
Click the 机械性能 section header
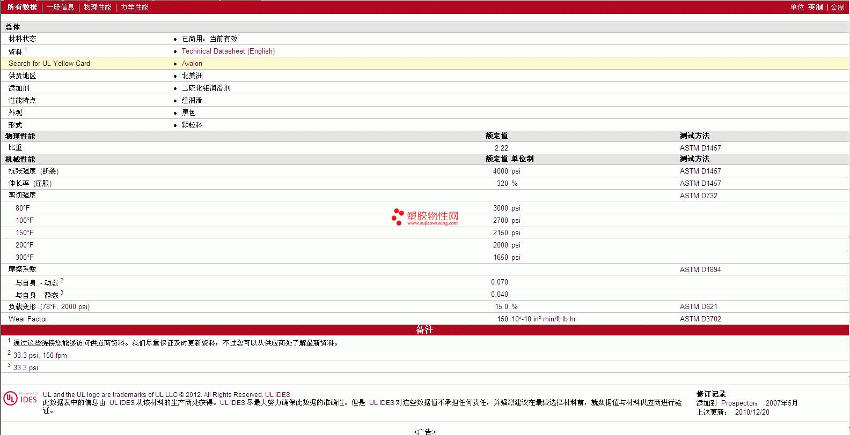[20, 159]
